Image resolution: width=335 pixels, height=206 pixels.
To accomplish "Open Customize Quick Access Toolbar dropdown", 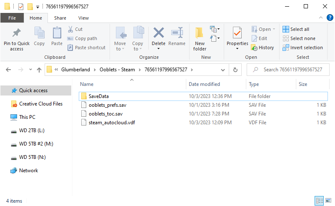I will point(37,7).
